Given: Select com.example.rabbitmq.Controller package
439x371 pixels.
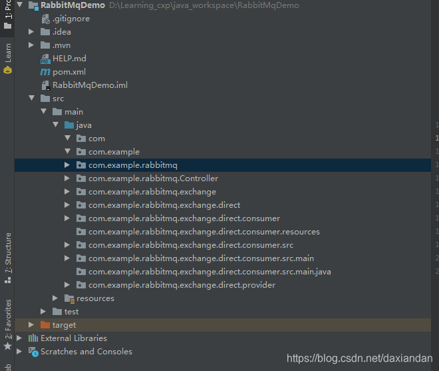Looking at the screenshot, I should [x=153, y=178].
